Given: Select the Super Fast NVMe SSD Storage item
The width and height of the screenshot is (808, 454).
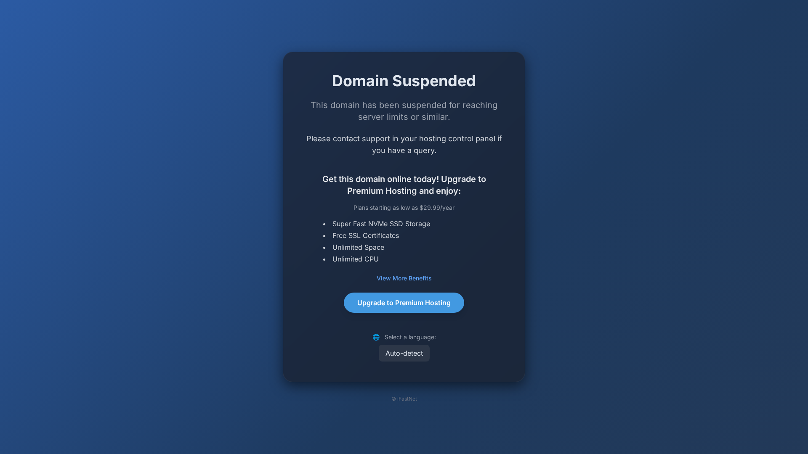Looking at the screenshot, I should [381, 224].
